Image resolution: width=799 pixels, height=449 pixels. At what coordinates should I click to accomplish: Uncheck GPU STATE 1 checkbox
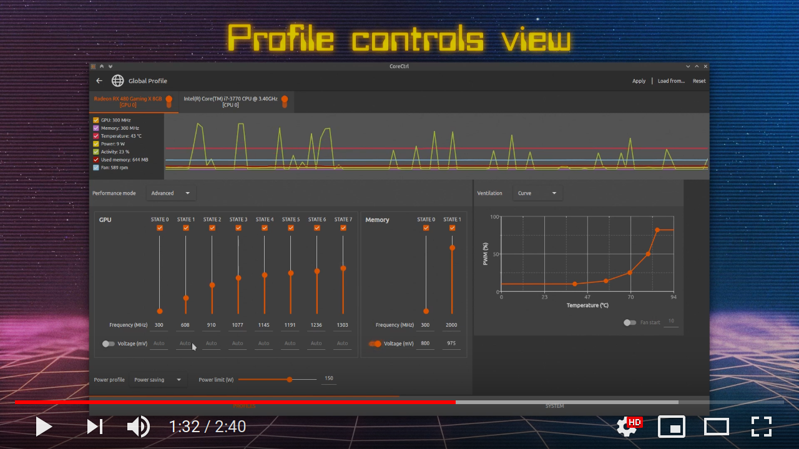pyautogui.click(x=186, y=228)
